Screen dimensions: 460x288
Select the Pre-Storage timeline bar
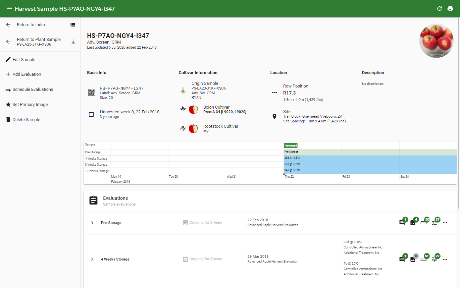point(370,152)
